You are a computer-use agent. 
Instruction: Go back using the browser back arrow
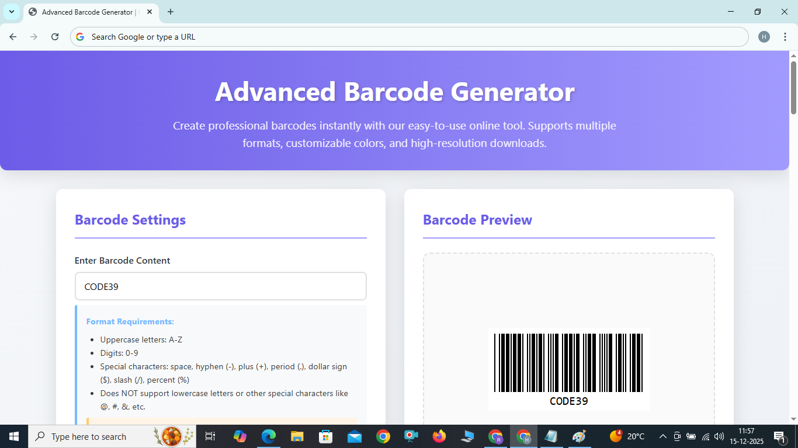click(x=12, y=36)
